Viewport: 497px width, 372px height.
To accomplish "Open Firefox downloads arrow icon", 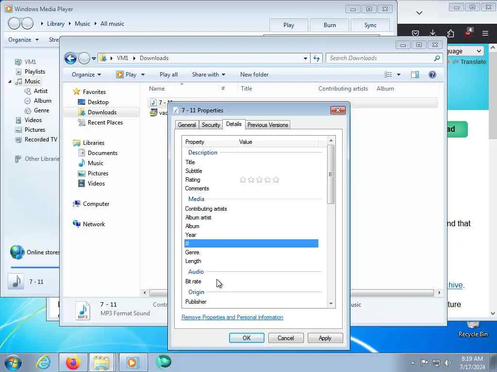I will [x=432, y=33].
